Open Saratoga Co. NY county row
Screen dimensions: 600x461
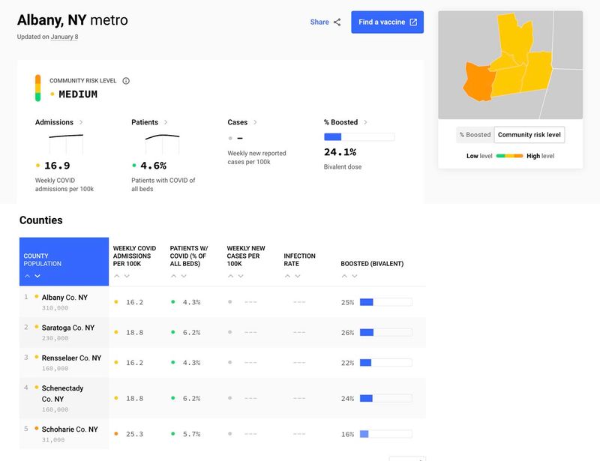[222, 332]
